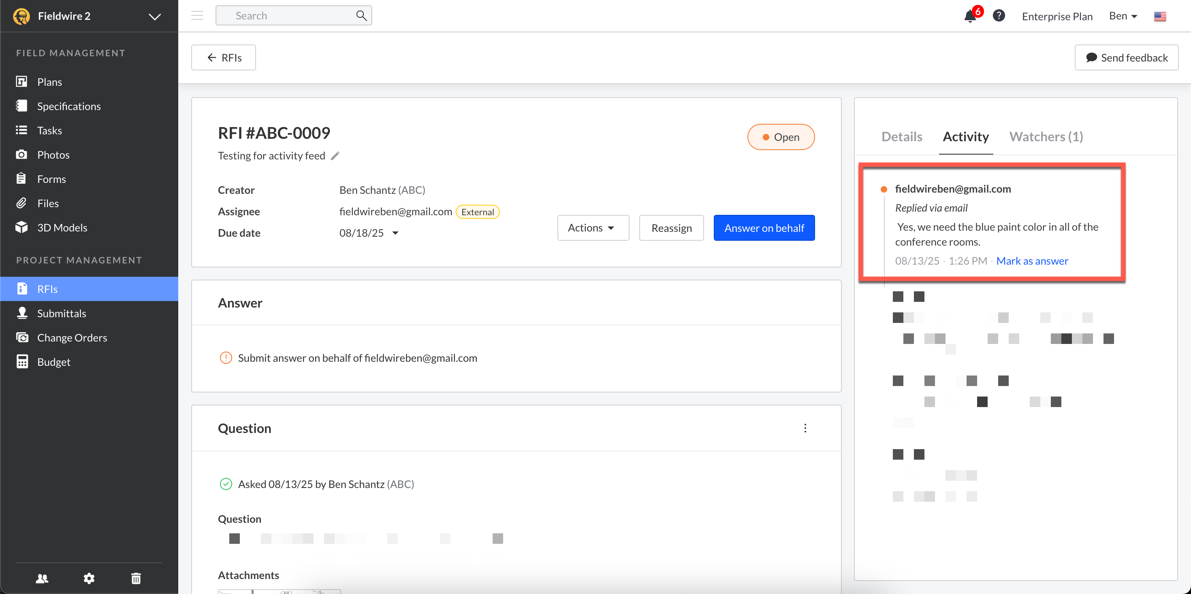Image resolution: width=1191 pixels, height=594 pixels.
Task: Click the search magnifier icon
Action: (x=361, y=16)
